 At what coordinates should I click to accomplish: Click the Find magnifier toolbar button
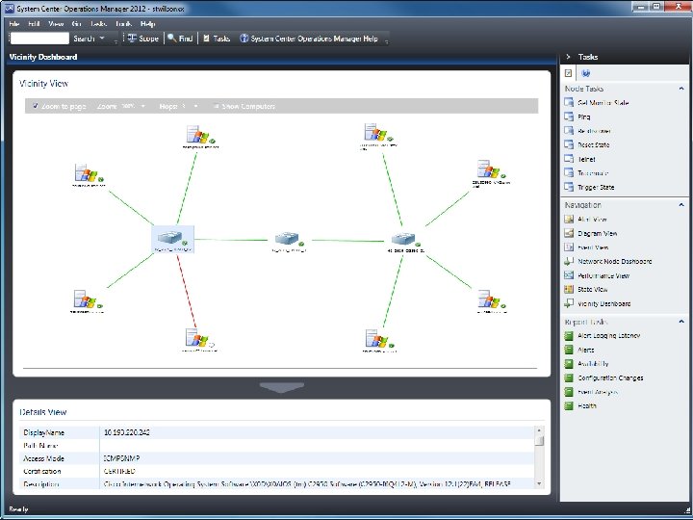coord(180,39)
